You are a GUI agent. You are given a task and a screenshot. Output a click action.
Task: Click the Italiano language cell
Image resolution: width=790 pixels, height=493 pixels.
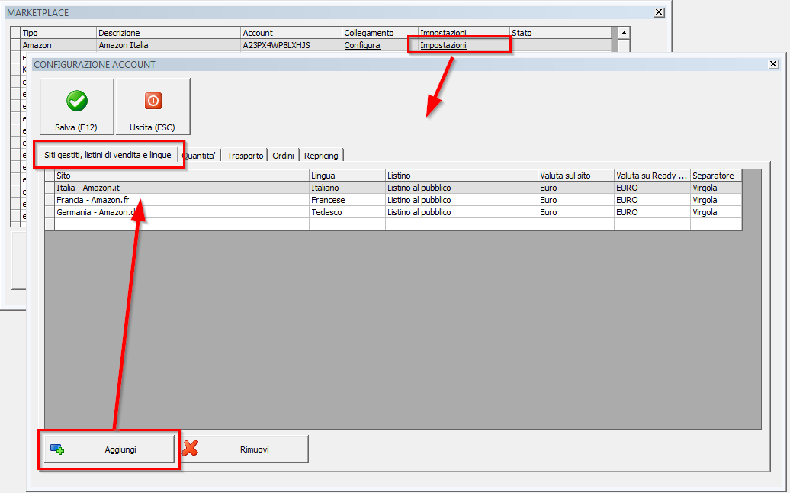(x=347, y=188)
